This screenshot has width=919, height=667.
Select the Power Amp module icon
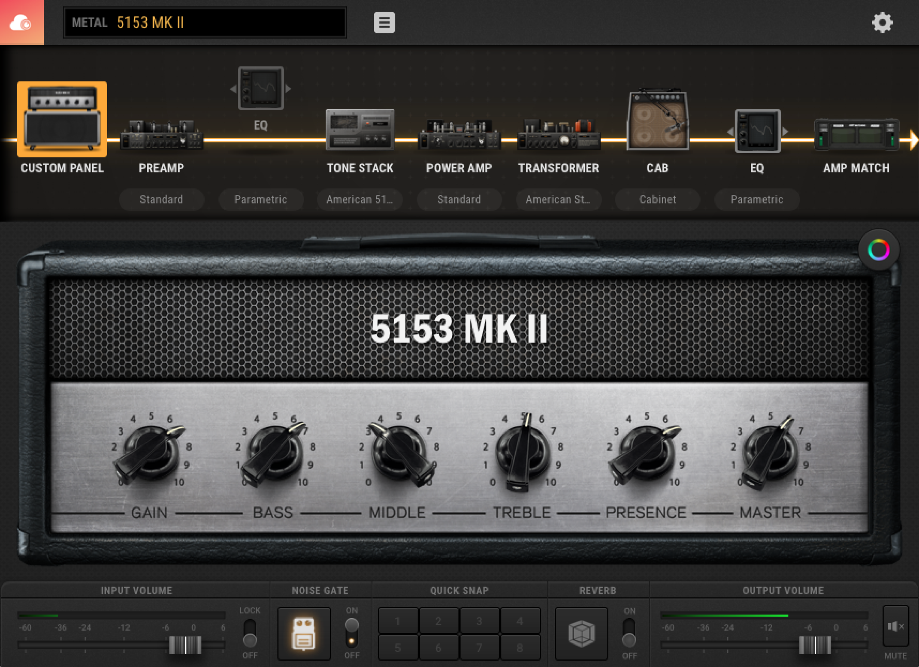459,135
